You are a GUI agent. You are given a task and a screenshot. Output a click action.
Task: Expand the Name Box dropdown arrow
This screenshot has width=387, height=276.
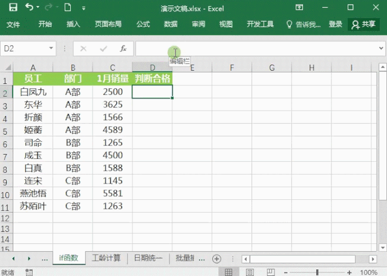[x=51, y=48]
